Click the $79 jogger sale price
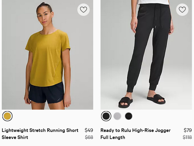 point(188,130)
